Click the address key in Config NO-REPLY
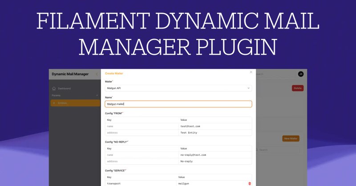The width and height of the screenshot is (356, 186). coord(113,161)
